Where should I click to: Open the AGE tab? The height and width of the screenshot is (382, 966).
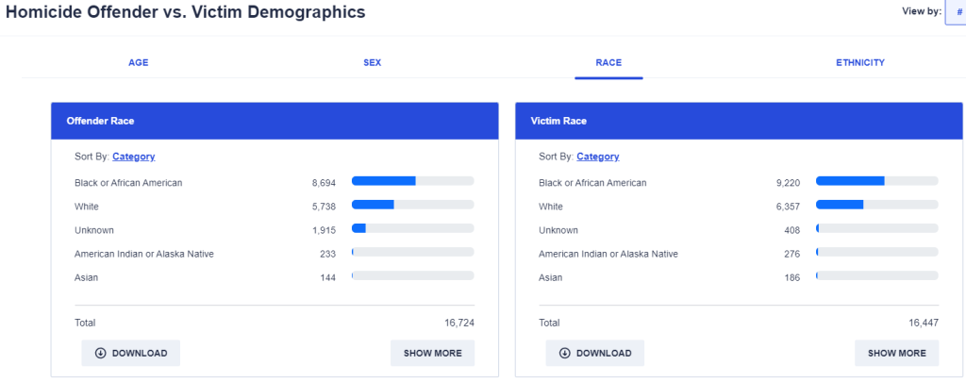[x=139, y=63]
